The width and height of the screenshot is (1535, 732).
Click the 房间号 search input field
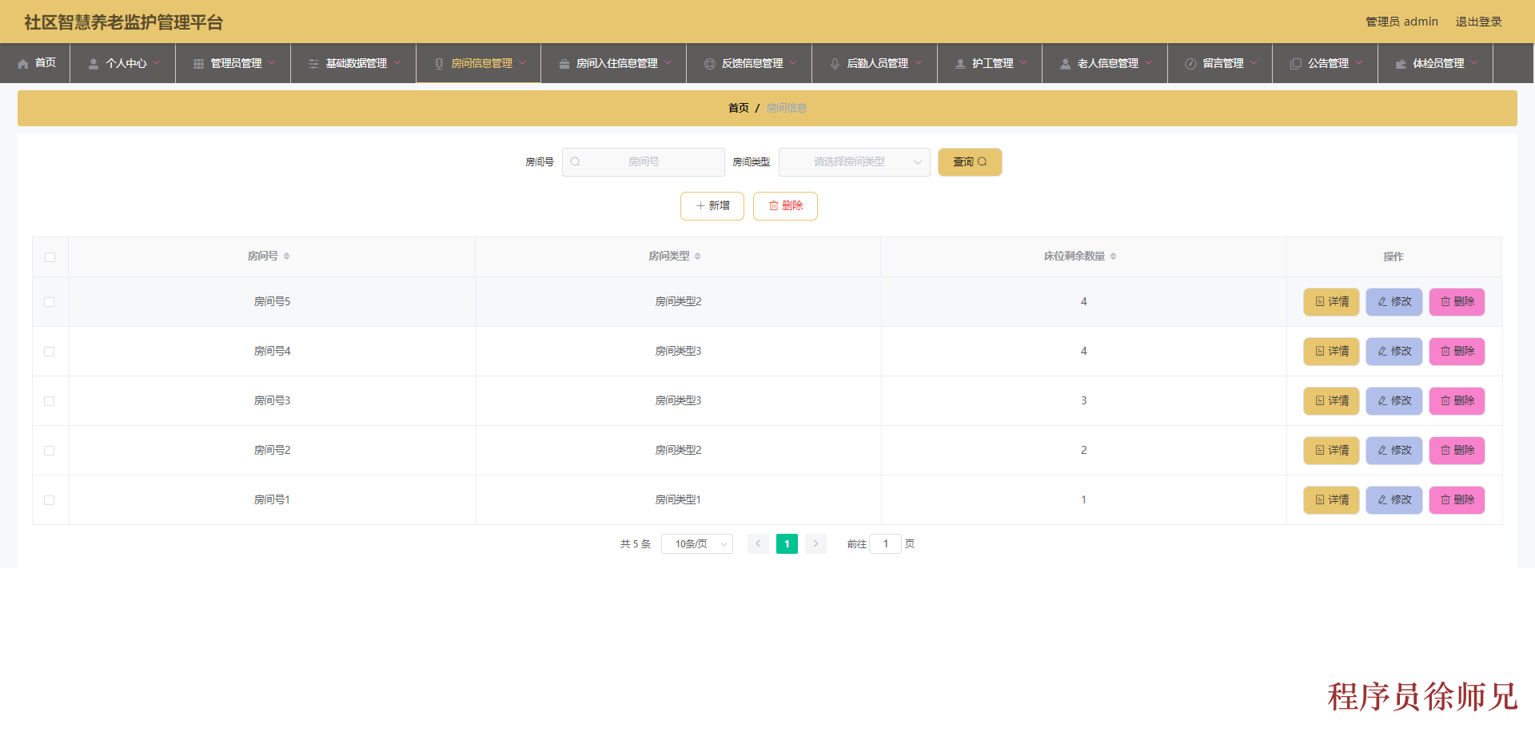point(644,162)
